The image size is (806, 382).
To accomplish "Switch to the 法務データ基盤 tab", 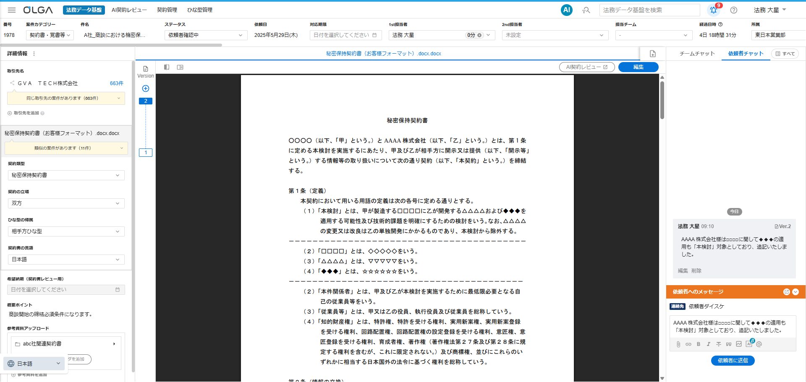I will [x=84, y=10].
